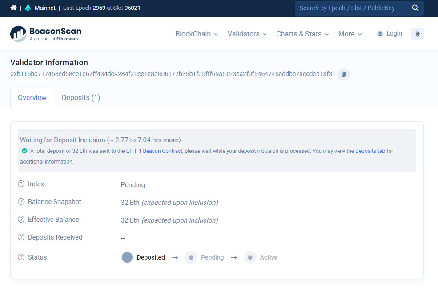
Task: Open the ETH_1 Beacon Contract link
Action: point(154,151)
